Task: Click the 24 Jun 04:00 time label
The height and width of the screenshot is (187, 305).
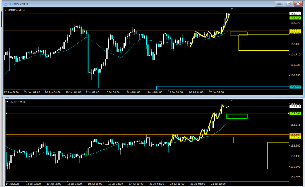Action: tap(32, 92)
